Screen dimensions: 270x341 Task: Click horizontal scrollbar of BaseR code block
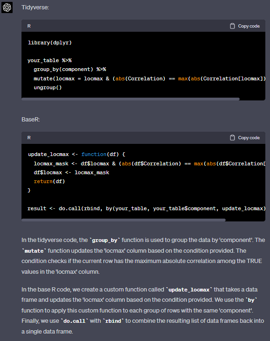pyautogui.click(x=123, y=220)
